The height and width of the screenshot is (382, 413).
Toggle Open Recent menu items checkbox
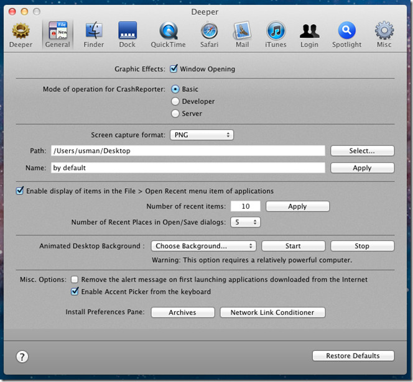point(20,191)
